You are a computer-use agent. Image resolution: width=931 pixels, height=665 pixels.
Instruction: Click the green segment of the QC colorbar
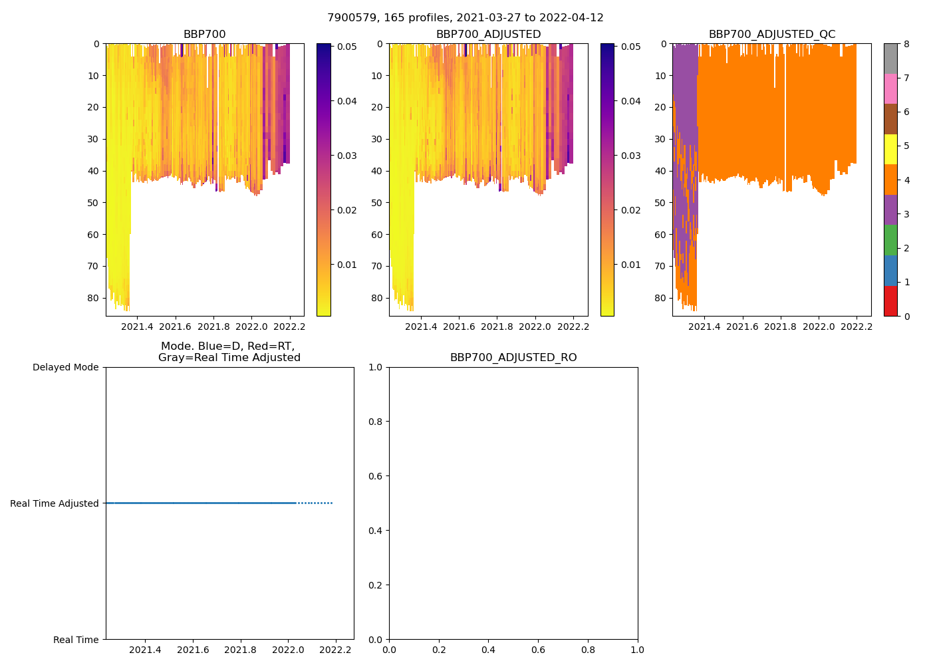tap(890, 240)
